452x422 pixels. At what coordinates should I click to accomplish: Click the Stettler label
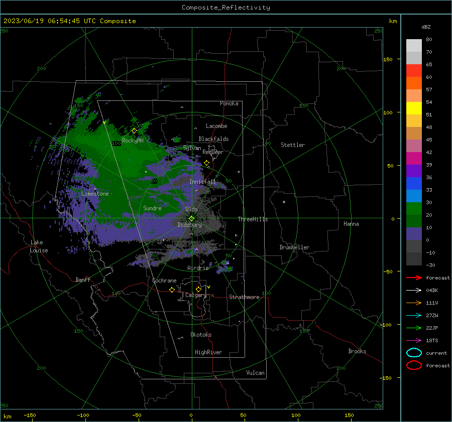coord(293,145)
